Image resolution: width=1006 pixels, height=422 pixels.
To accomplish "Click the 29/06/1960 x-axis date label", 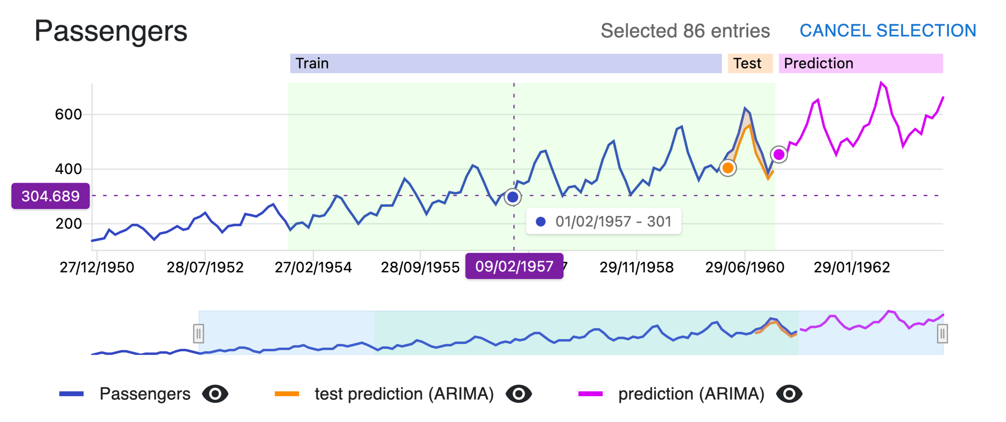I will (x=744, y=267).
